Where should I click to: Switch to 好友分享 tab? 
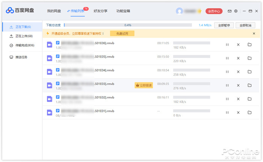point(101,11)
